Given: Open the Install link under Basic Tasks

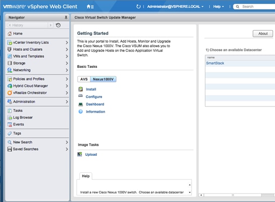Looking at the screenshot, I should [91, 89].
